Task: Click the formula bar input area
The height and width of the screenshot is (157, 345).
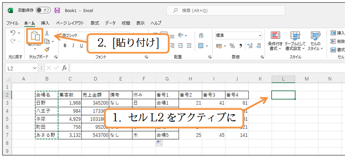Action: (x=207, y=68)
